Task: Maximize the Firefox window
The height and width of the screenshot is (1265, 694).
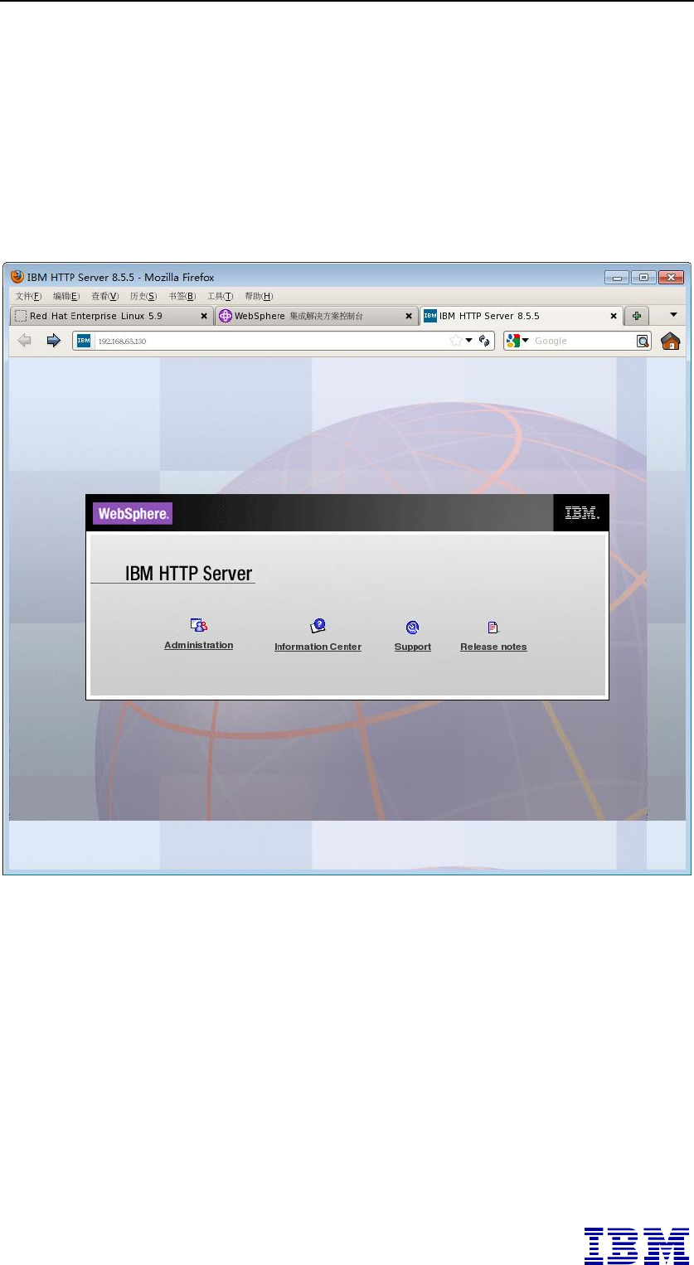Action: click(x=643, y=277)
